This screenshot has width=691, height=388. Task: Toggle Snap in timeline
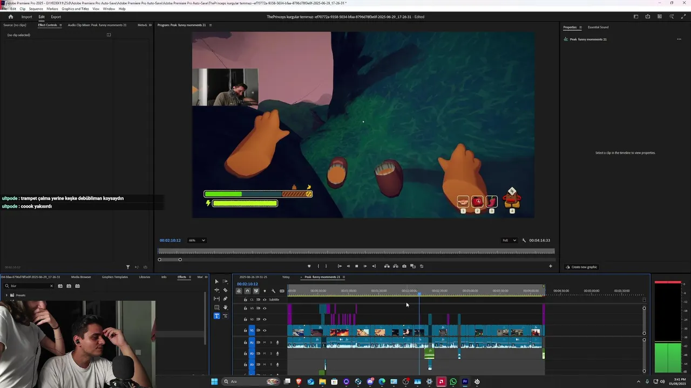(247, 291)
